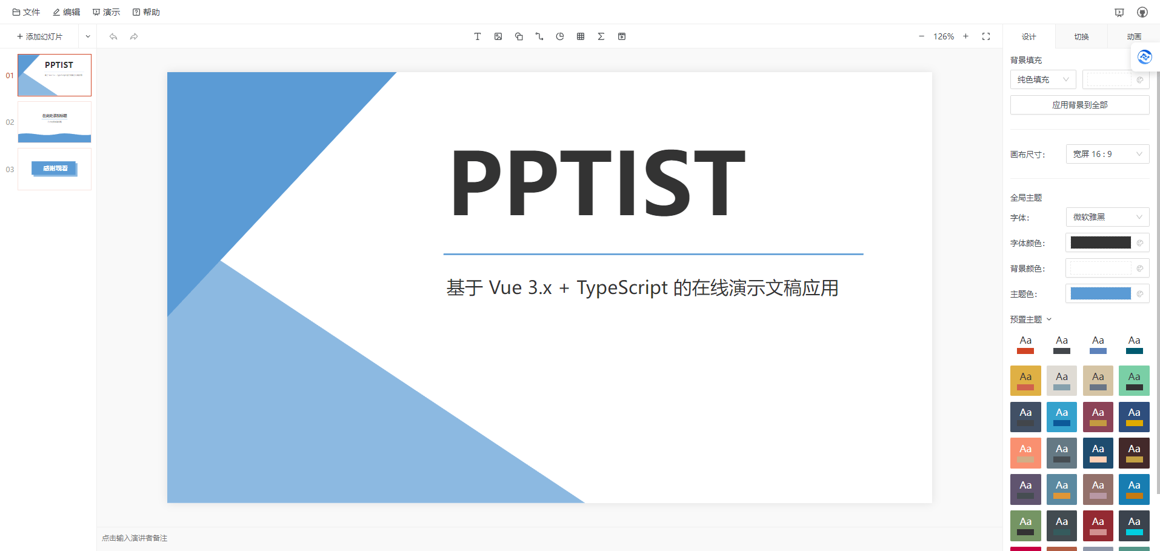Click the blue 主题色 color swatch
Viewport: 1160px width, 551px height.
point(1102,293)
